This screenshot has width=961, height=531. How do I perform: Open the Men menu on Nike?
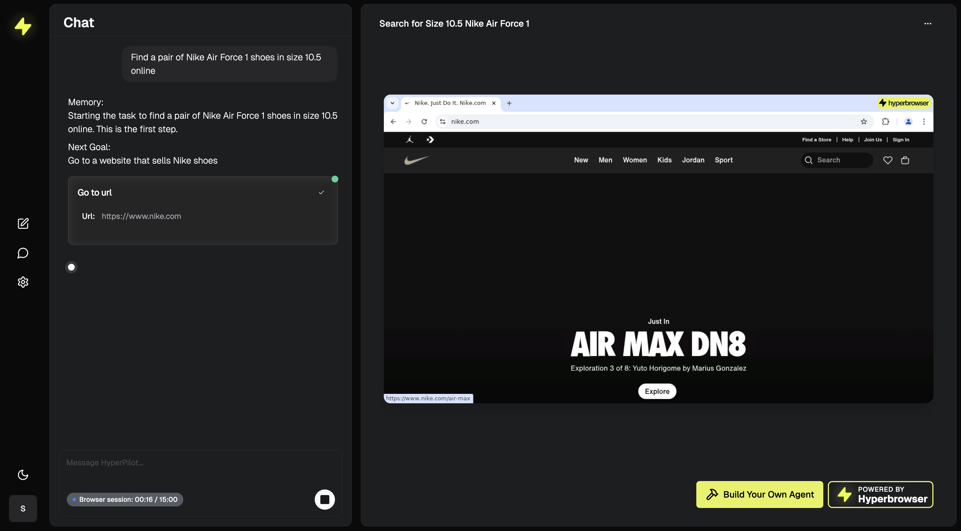click(x=606, y=160)
